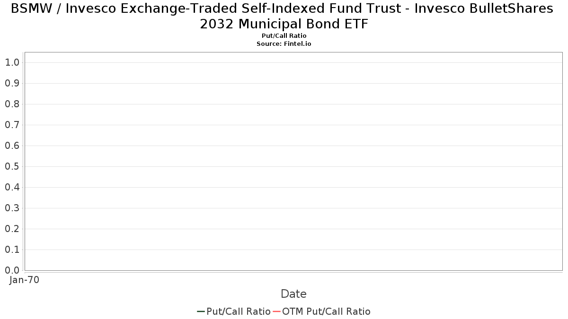Viewport: 568px width, 319px height.
Task: Click the 0.2 y-axis label
Action: (x=12, y=229)
